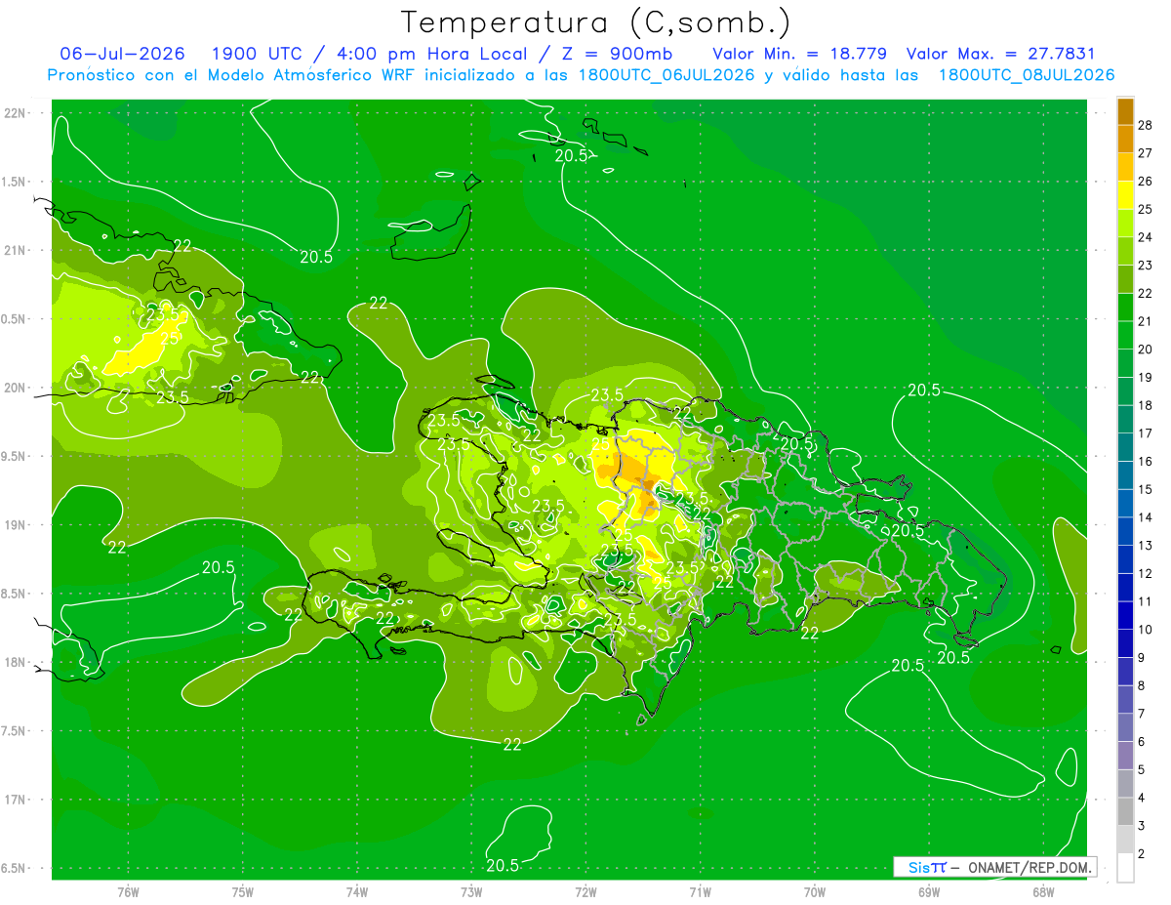This screenshot has height=905, width=1171.
Task: Click the colorbar swatch between 27 and 28
Action: click(x=1125, y=140)
